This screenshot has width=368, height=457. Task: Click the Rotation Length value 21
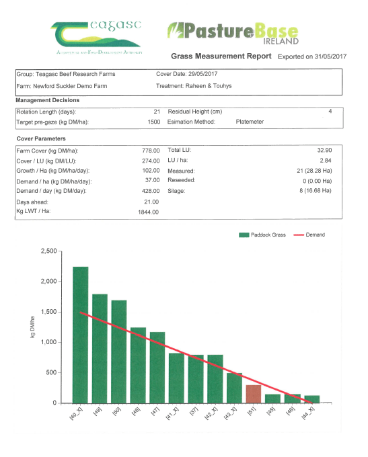pyautogui.click(x=157, y=112)
